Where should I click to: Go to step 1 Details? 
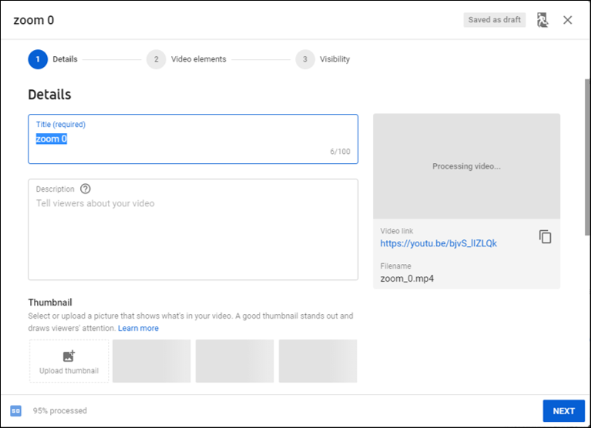53,59
